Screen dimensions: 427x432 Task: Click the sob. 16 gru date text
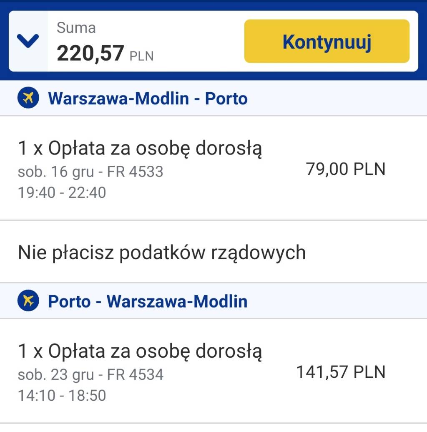pyautogui.click(x=56, y=172)
